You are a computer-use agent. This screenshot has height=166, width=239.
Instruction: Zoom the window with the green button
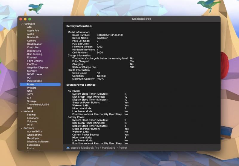click(30, 19)
